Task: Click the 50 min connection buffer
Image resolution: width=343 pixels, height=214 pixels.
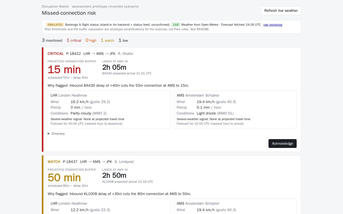Action: (x=64, y=178)
